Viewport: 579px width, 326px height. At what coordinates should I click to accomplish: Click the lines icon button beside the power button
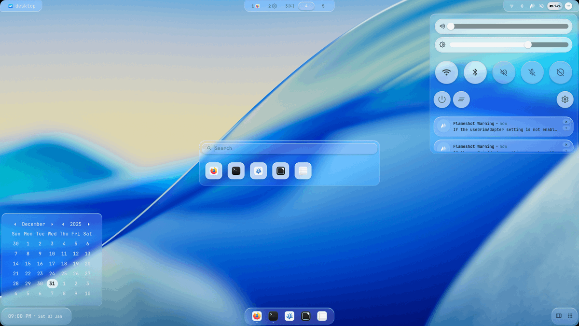click(x=461, y=99)
